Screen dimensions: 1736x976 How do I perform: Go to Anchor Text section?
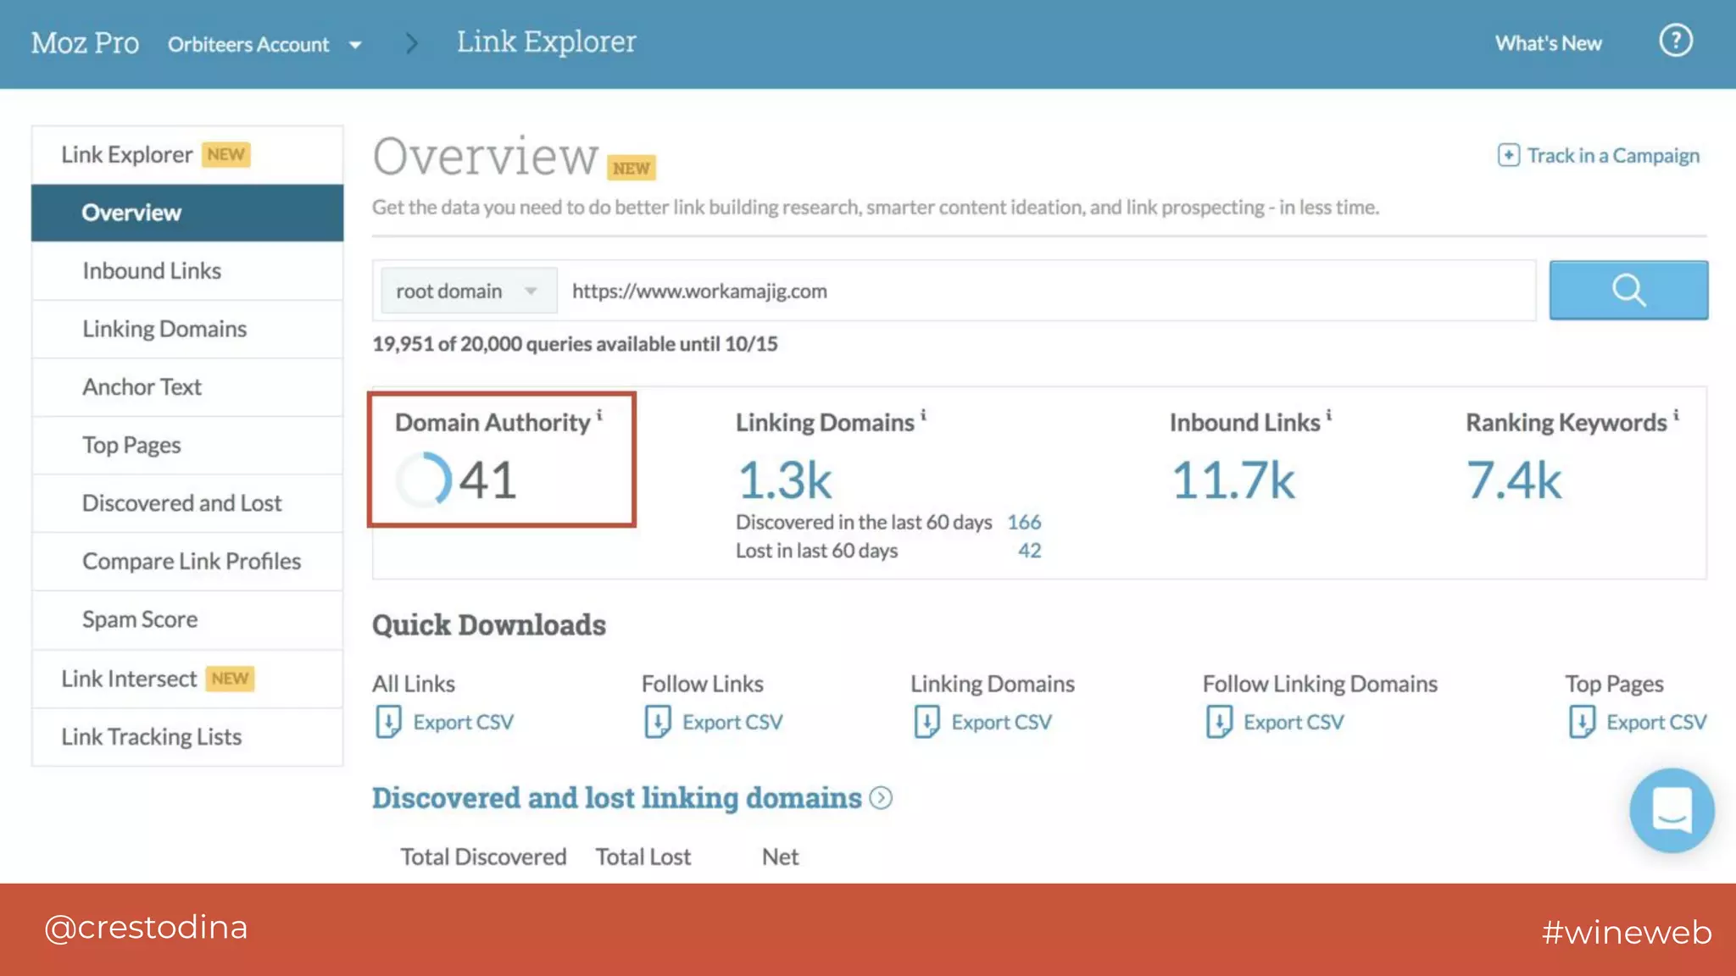[142, 387]
